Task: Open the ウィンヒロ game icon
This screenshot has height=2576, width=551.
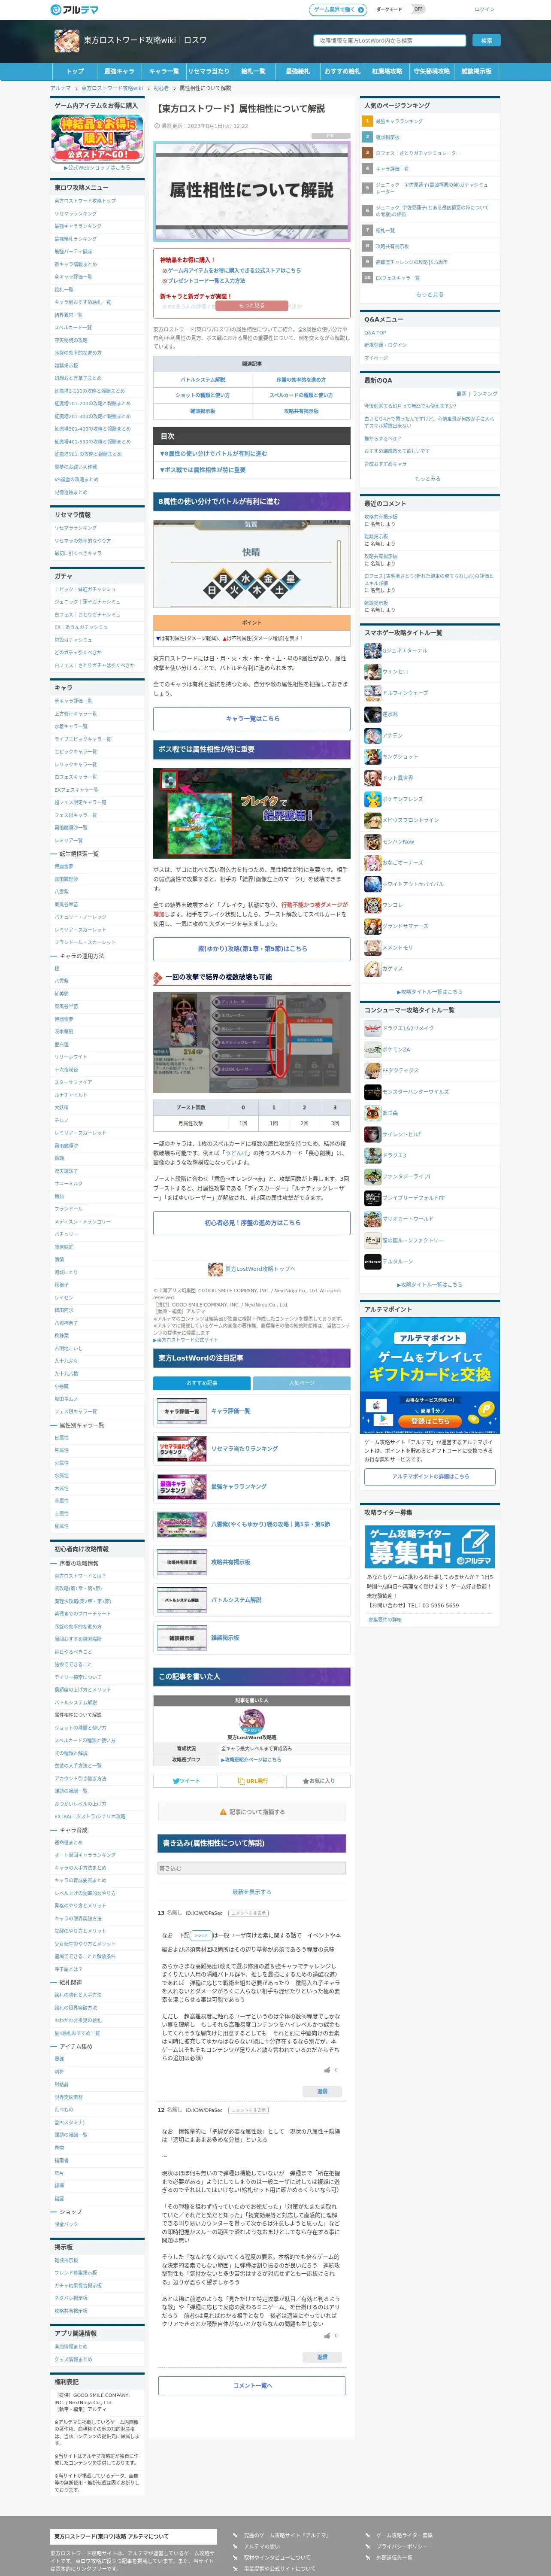Action: coord(372,671)
